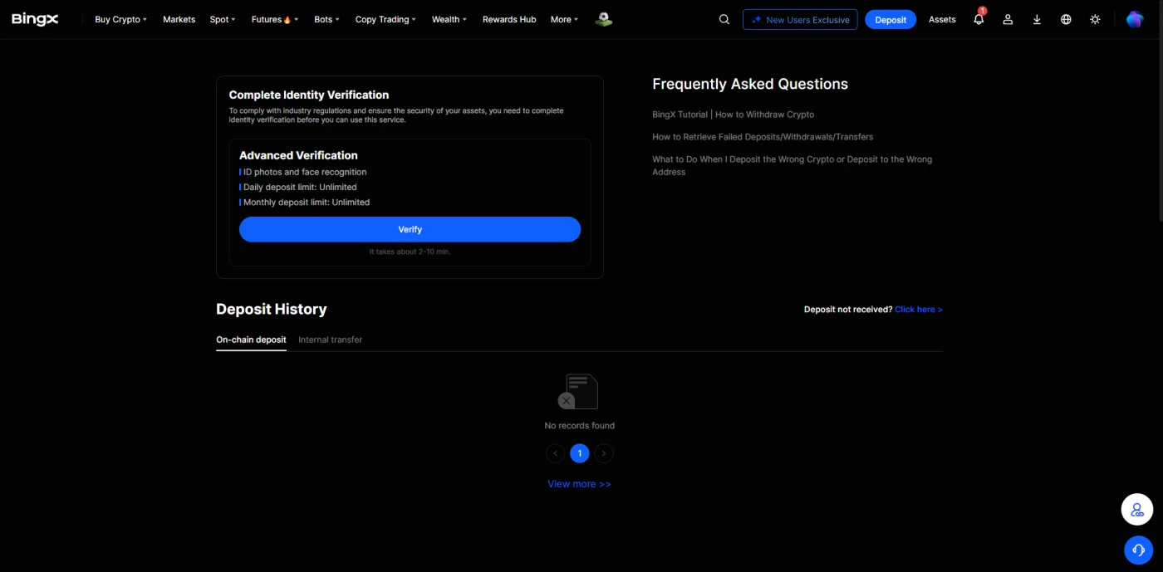Click the BingX logo
Image resolution: width=1163 pixels, height=572 pixels.
coord(35,19)
